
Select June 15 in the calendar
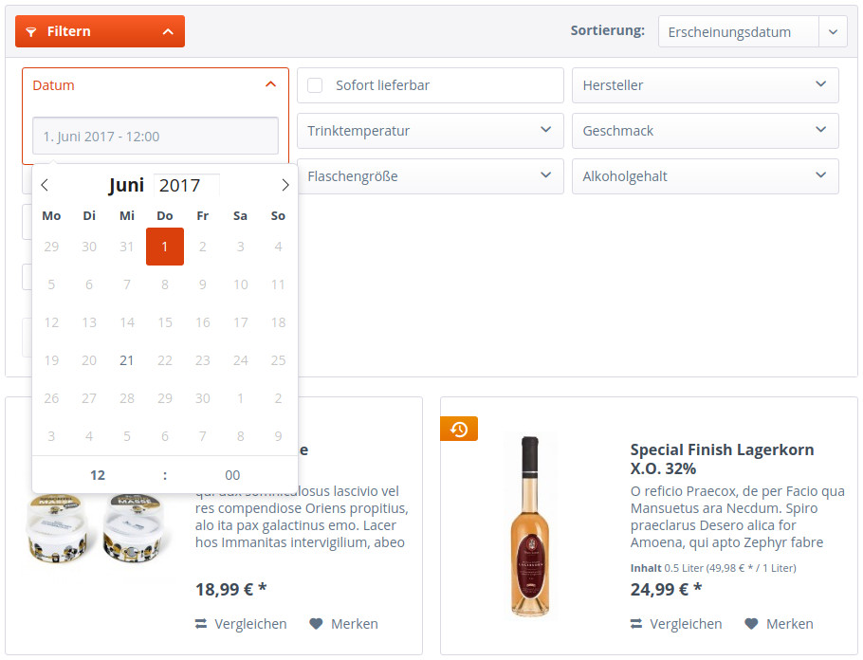click(x=164, y=321)
